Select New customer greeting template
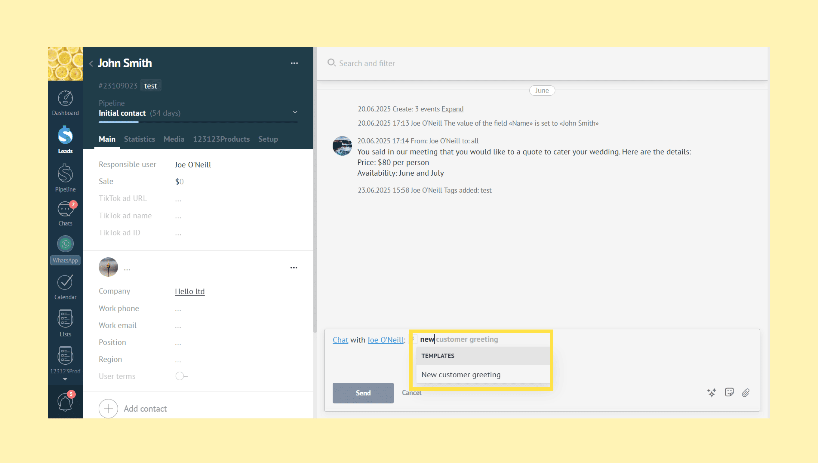 click(460, 375)
